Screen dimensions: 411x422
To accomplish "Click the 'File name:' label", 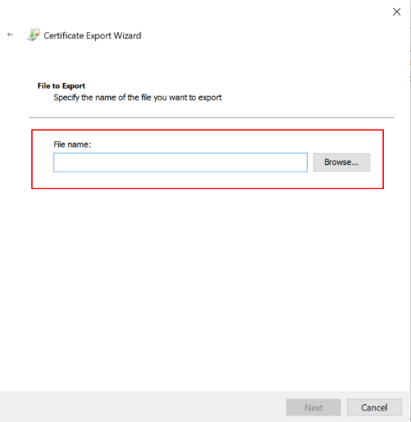I will point(72,144).
